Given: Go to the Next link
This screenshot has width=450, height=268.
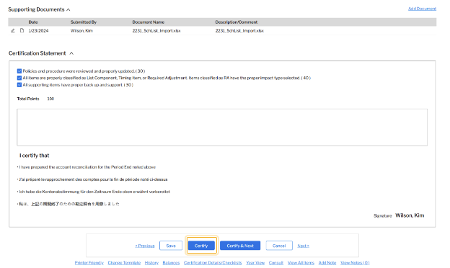Looking at the screenshot, I should coord(303,246).
